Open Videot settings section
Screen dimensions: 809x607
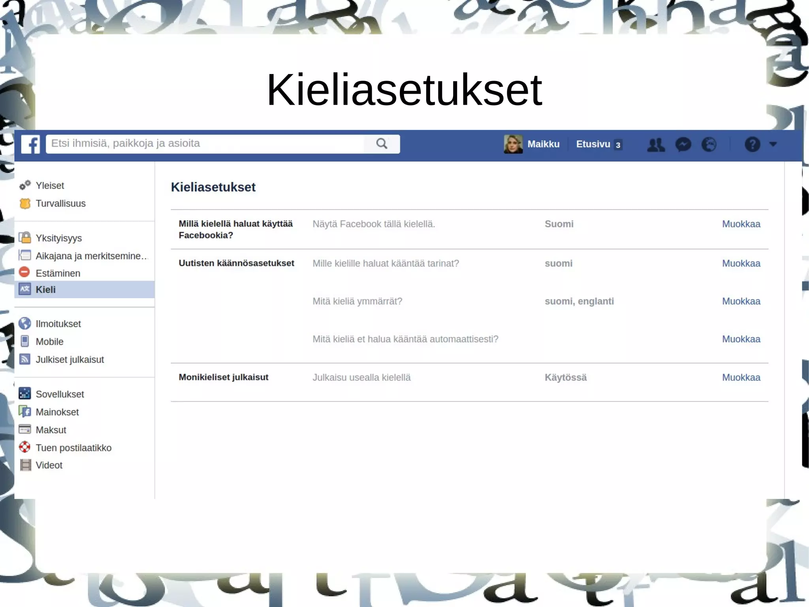click(x=49, y=465)
